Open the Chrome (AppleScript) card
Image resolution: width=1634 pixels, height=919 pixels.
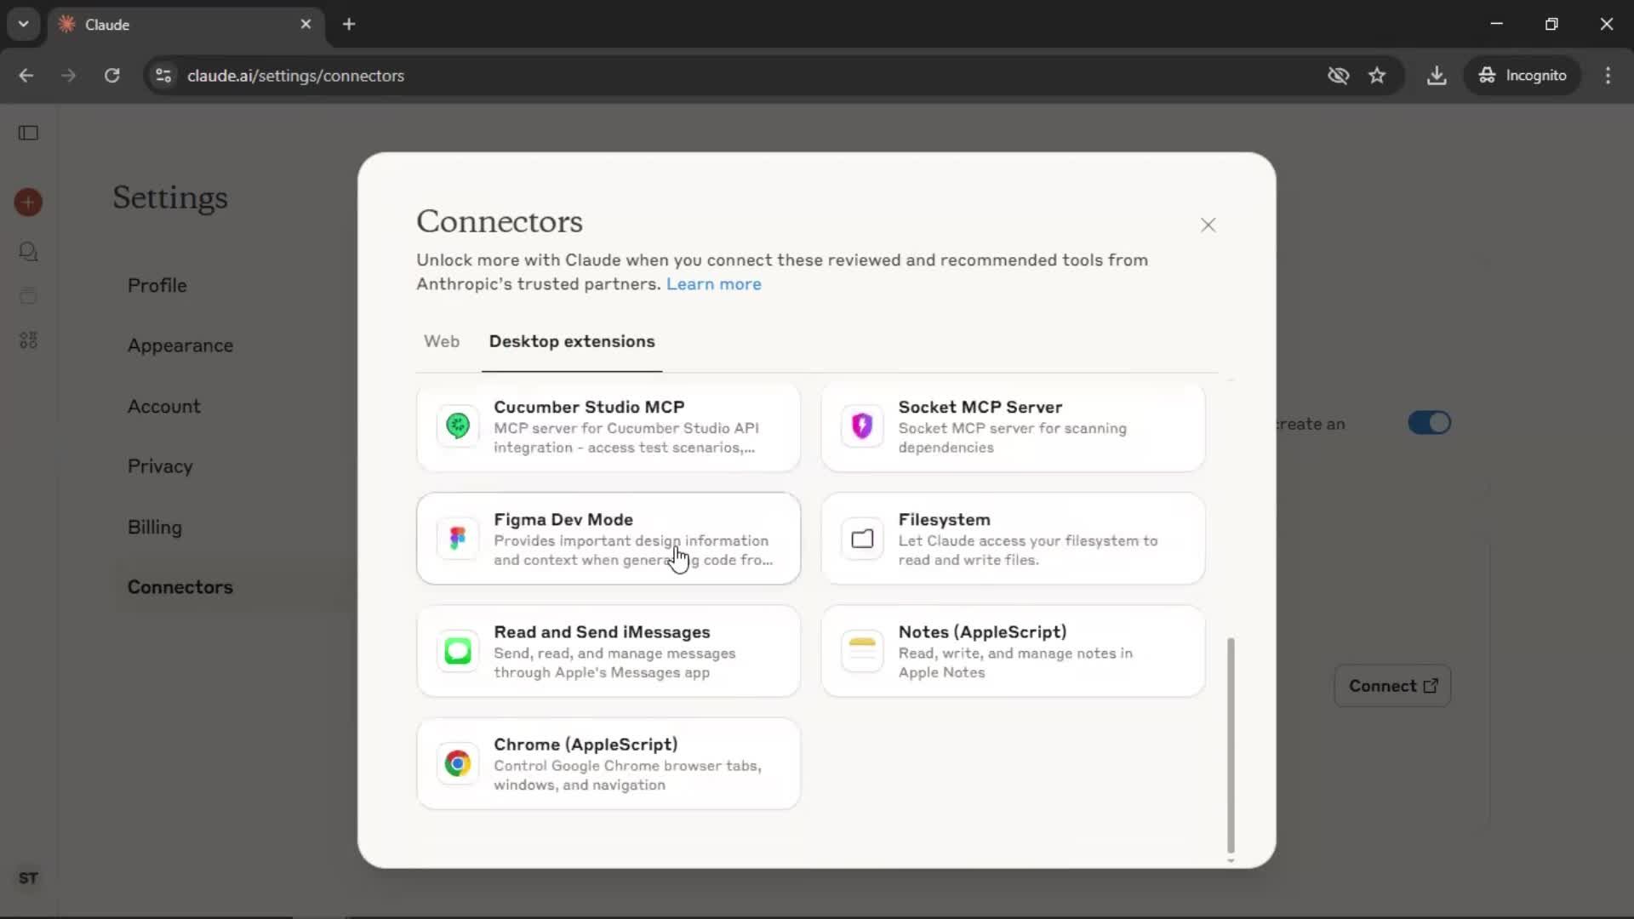click(x=608, y=763)
